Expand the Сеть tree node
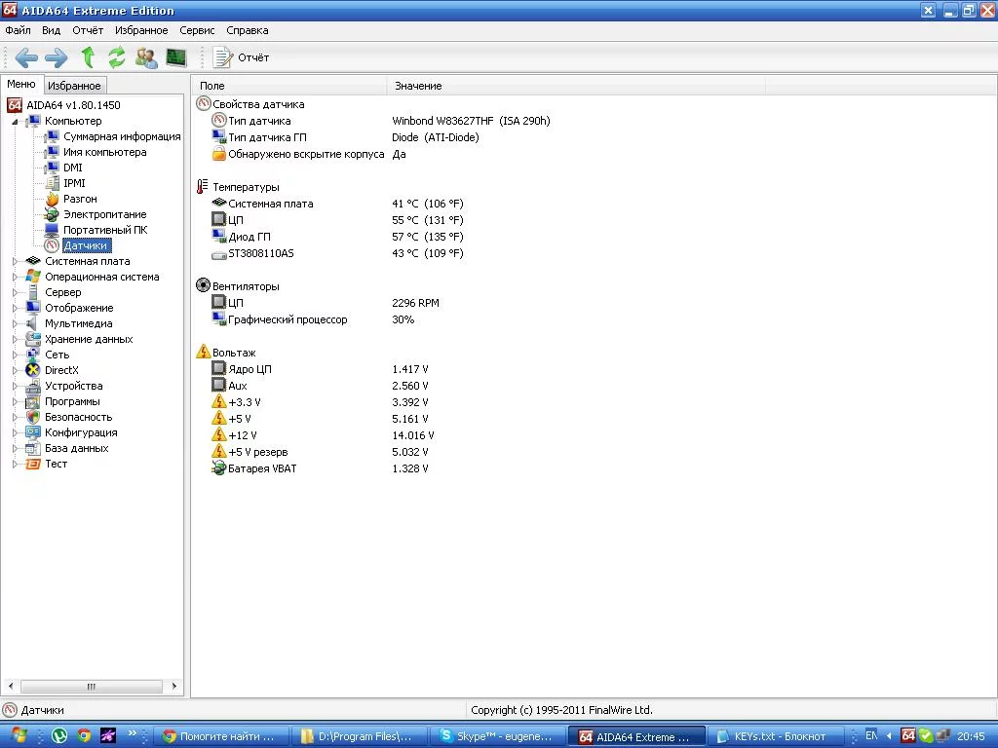This screenshot has height=748, width=998. pos(15,355)
